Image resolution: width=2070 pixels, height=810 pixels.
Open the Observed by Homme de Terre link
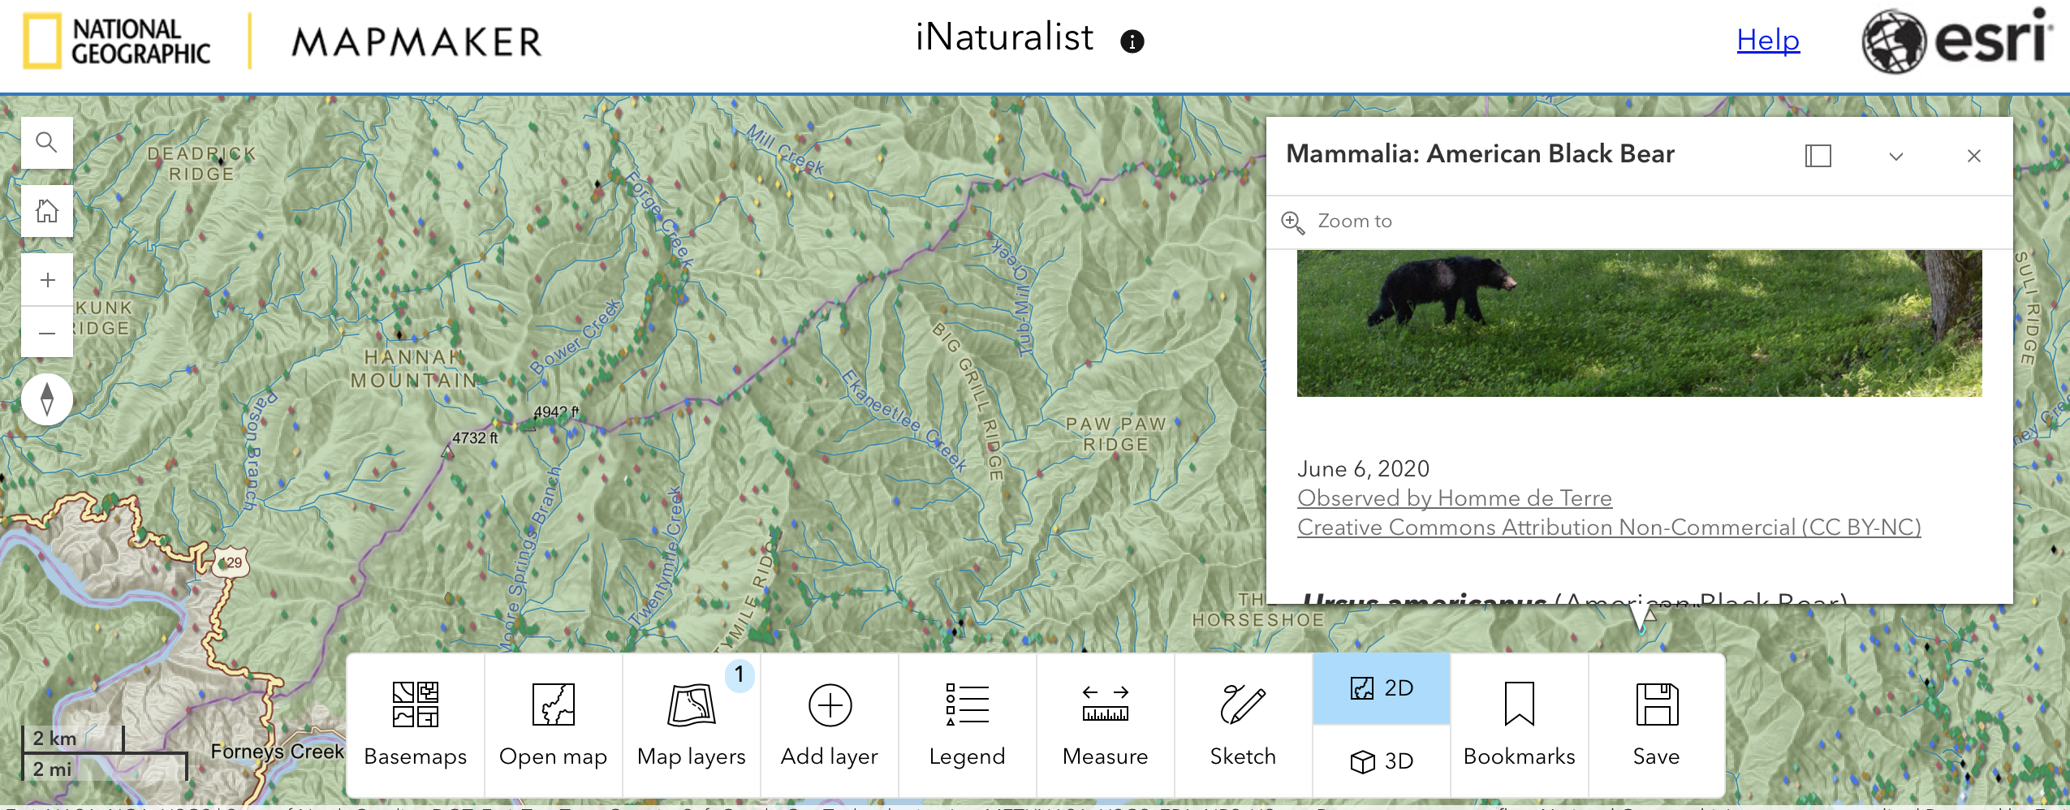(x=1455, y=498)
